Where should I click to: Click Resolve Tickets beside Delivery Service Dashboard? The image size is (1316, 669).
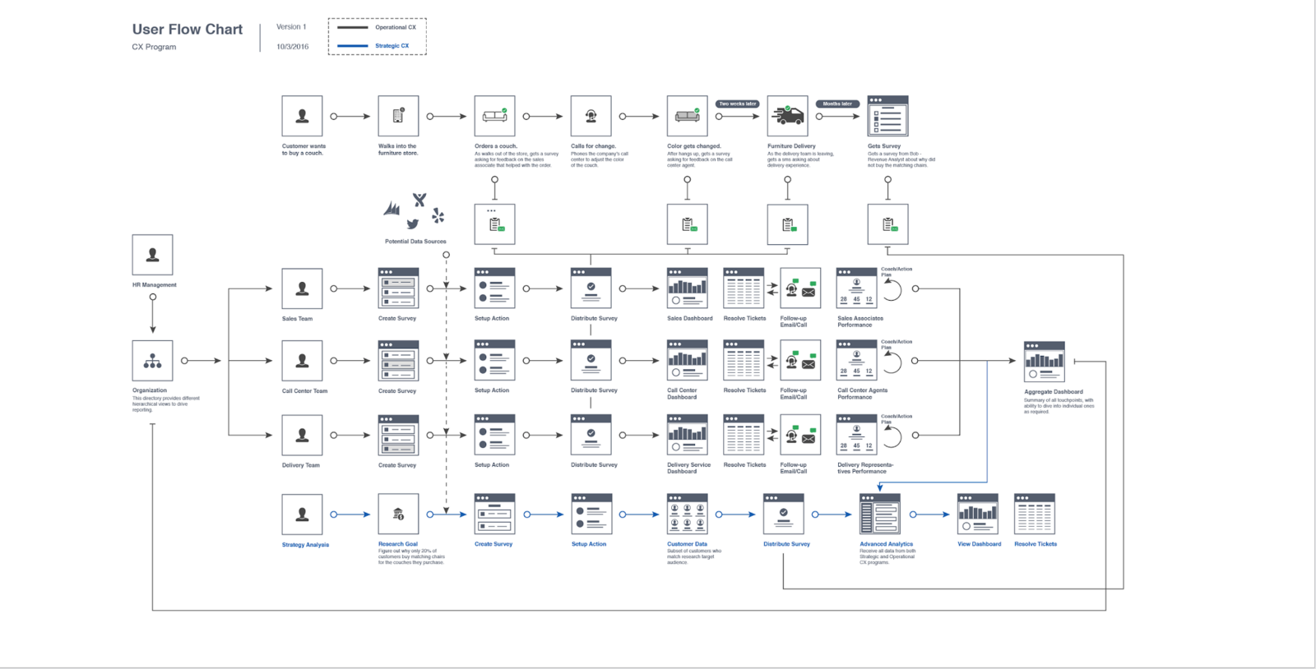point(744,435)
